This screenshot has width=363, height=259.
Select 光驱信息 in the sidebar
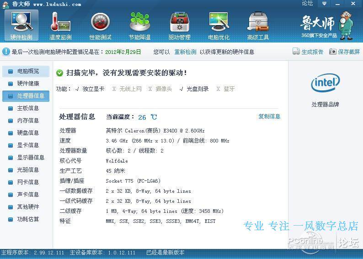pos(26,170)
